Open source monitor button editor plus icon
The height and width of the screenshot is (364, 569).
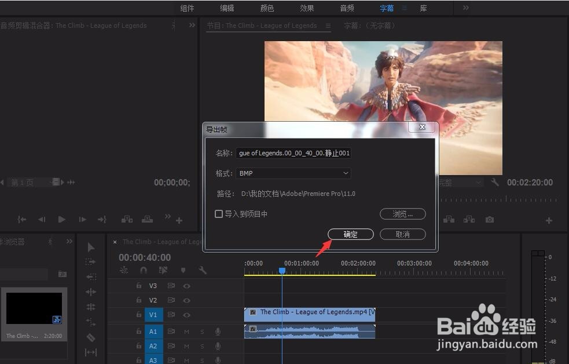click(179, 220)
